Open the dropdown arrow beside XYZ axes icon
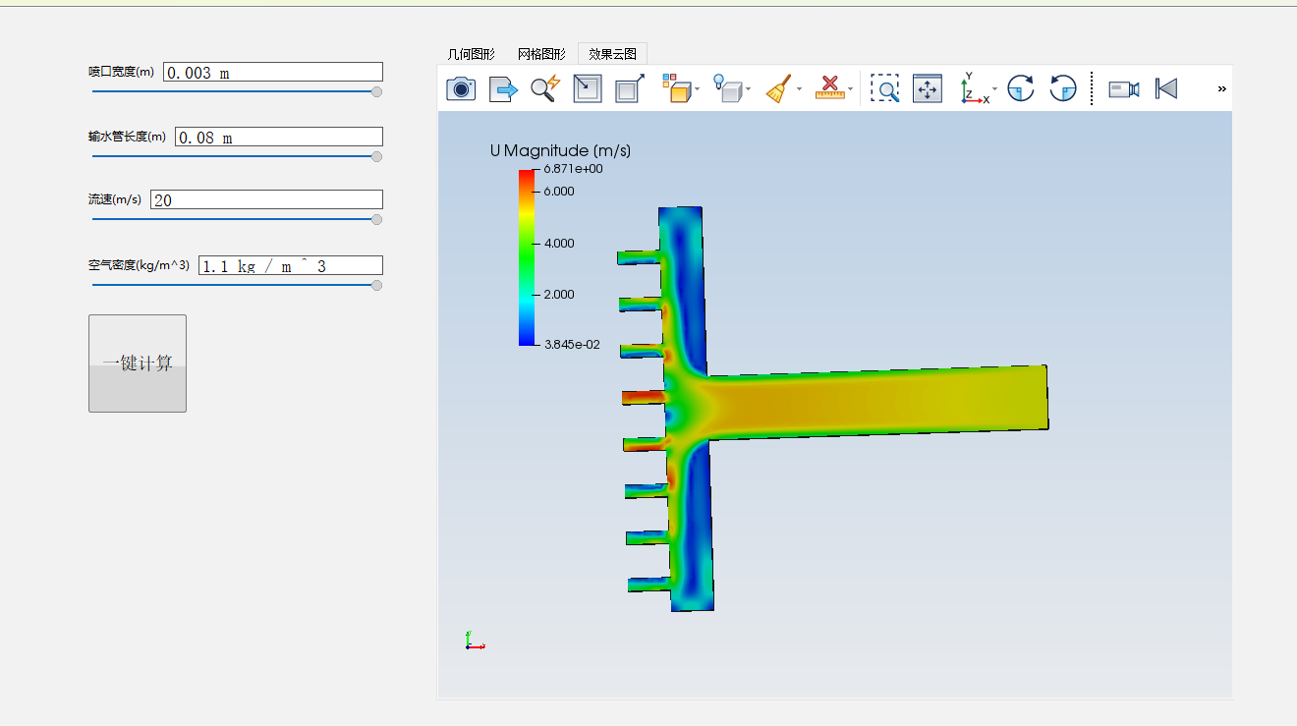The height and width of the screenshot is (726, 1297). coord(995,89)
